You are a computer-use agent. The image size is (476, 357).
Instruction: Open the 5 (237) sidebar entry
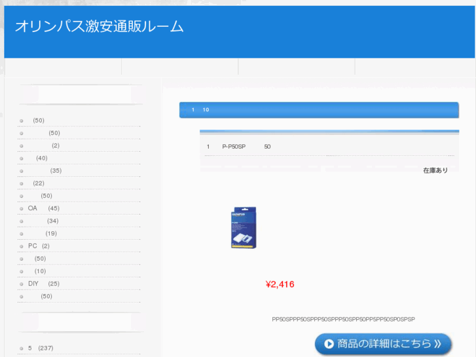coord(41,348)
